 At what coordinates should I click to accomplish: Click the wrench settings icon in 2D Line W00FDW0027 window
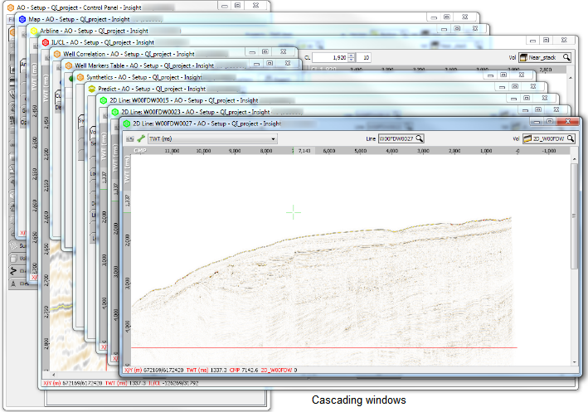(x=141, y=138)
